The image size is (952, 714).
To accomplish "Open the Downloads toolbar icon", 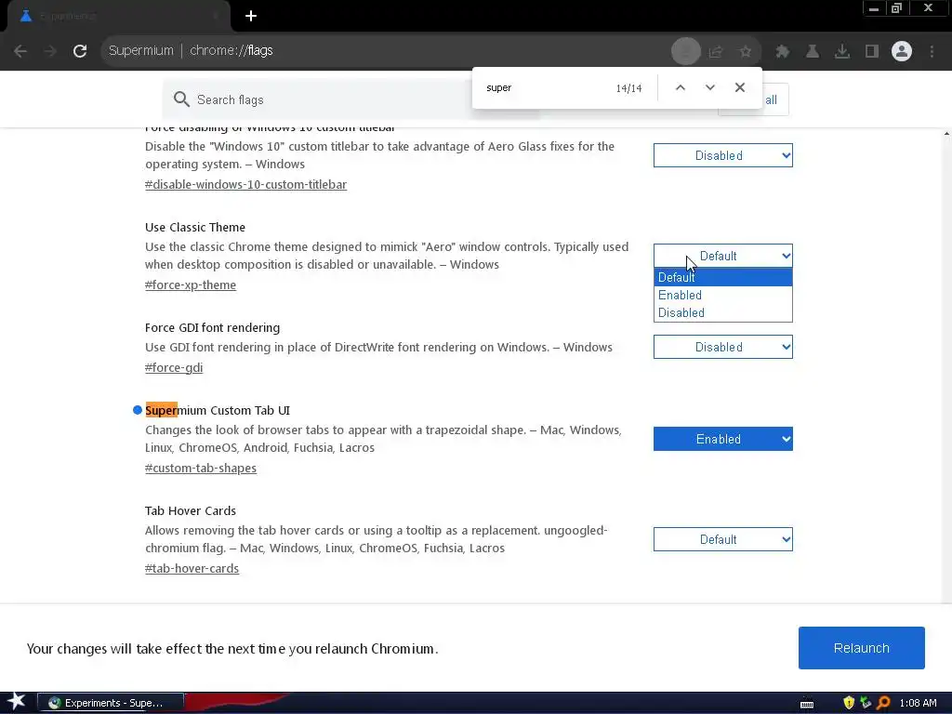I will tap(842, 52).
